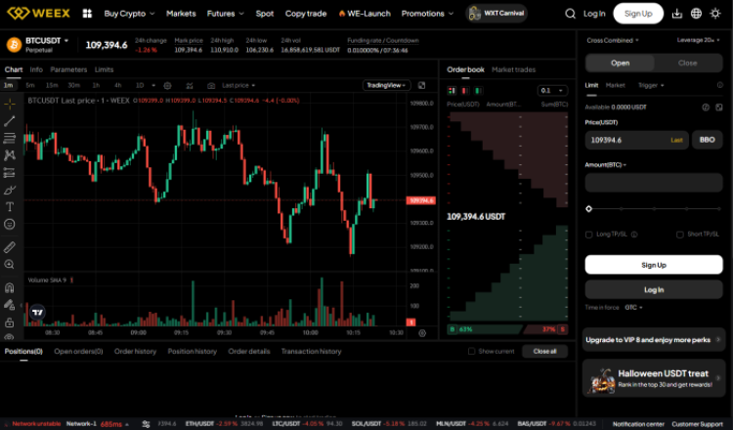
Task: Click the amount percentage slider handle
Action: (x=589, y=209)
